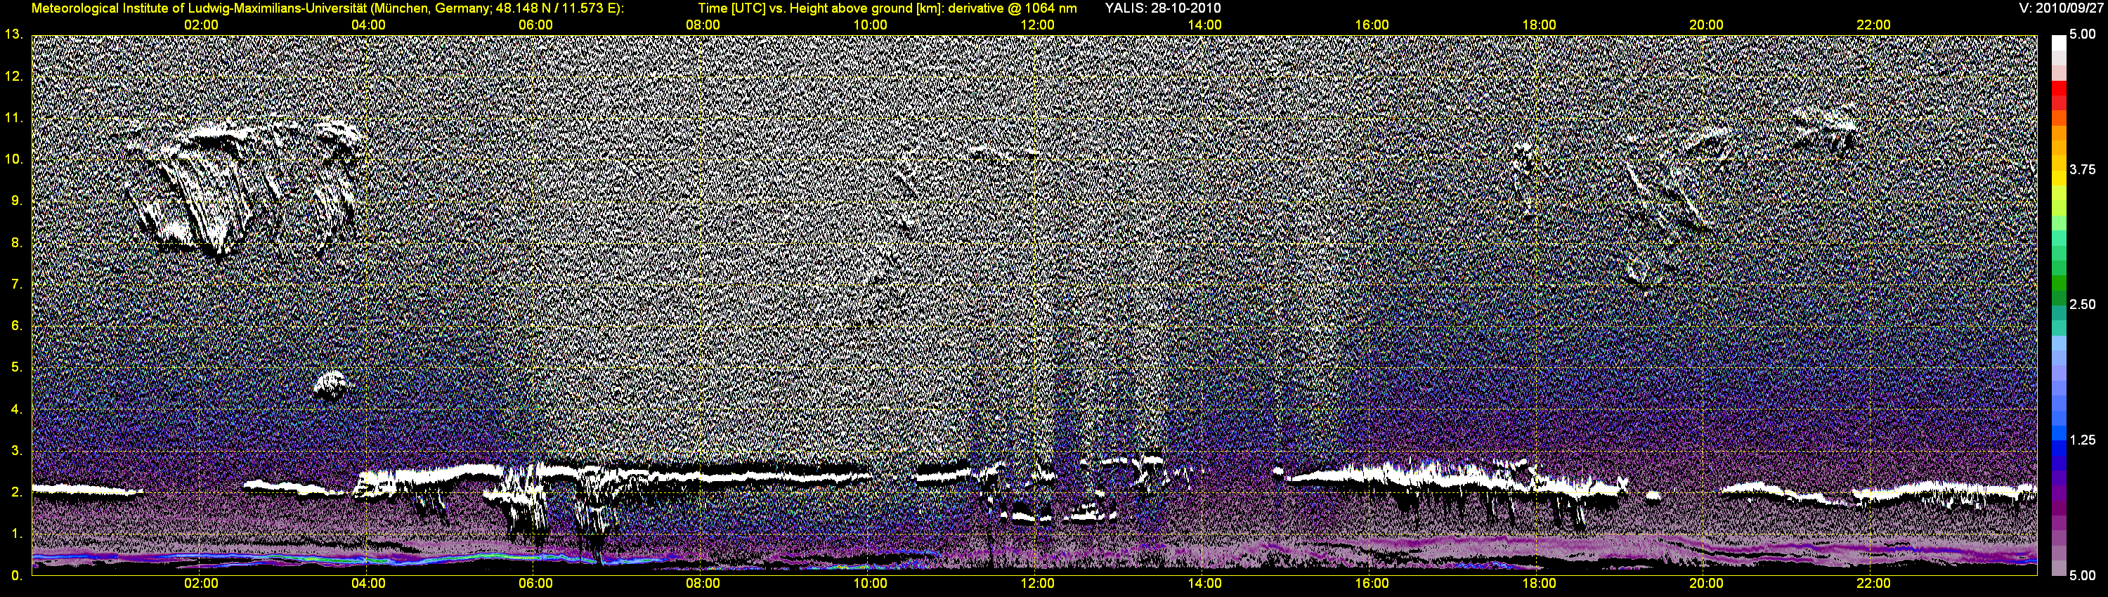The height and width of the screenshot is (597, 2108).
Task: Pick the 3. km height axis label
Action: pyautogui.click(x=16, y=451)
